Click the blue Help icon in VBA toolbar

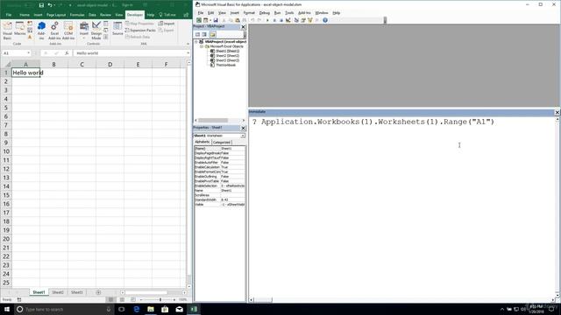(x=325, y=20)
